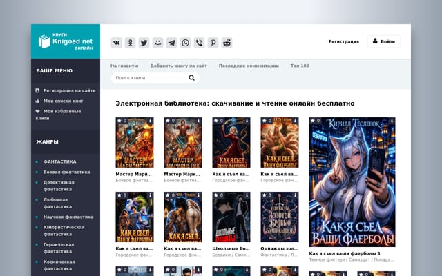
Task: Share on Reddit using its icon
Action: [227, 43]
